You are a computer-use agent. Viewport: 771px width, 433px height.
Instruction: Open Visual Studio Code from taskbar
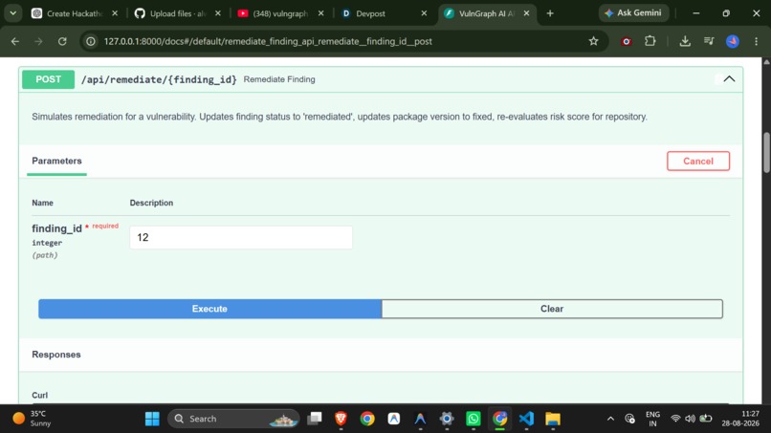tap(526, 419)
